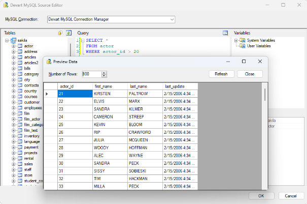Click the User Variables folder icon
This screenshot has height=204, width=307.
pyautogui.click(x=242, y=46)
